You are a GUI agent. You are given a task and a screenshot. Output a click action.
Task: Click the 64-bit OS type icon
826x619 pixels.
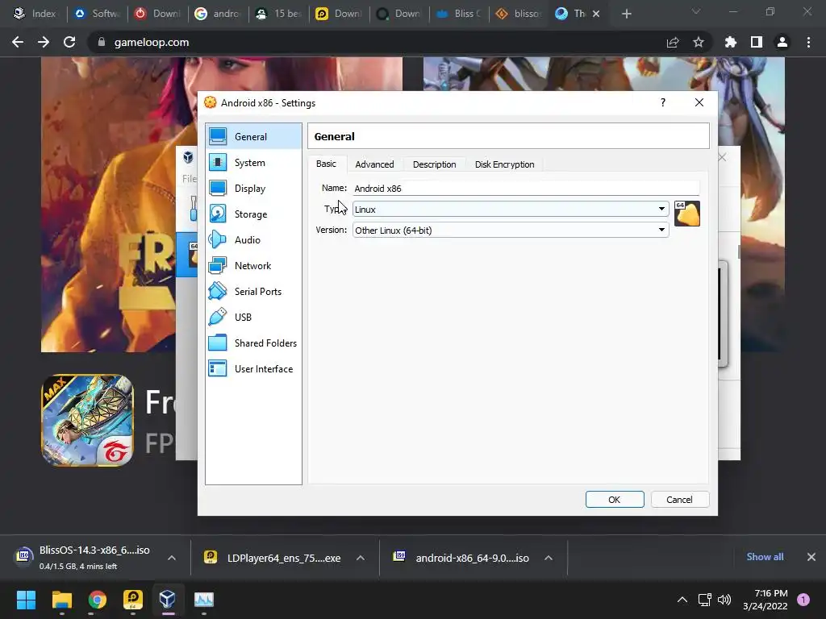pos(687,214)
